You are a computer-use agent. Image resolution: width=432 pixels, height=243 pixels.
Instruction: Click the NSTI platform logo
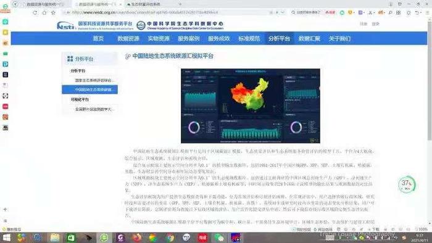94,25
